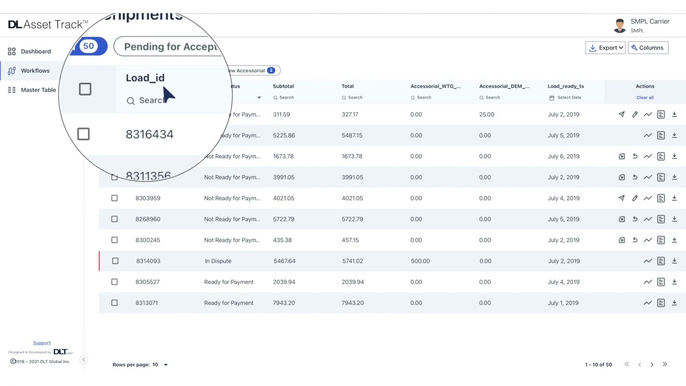The width and height of the screenshot is (686, 386).
Task: Click the Total search field
Action: (x=353, y=98)
